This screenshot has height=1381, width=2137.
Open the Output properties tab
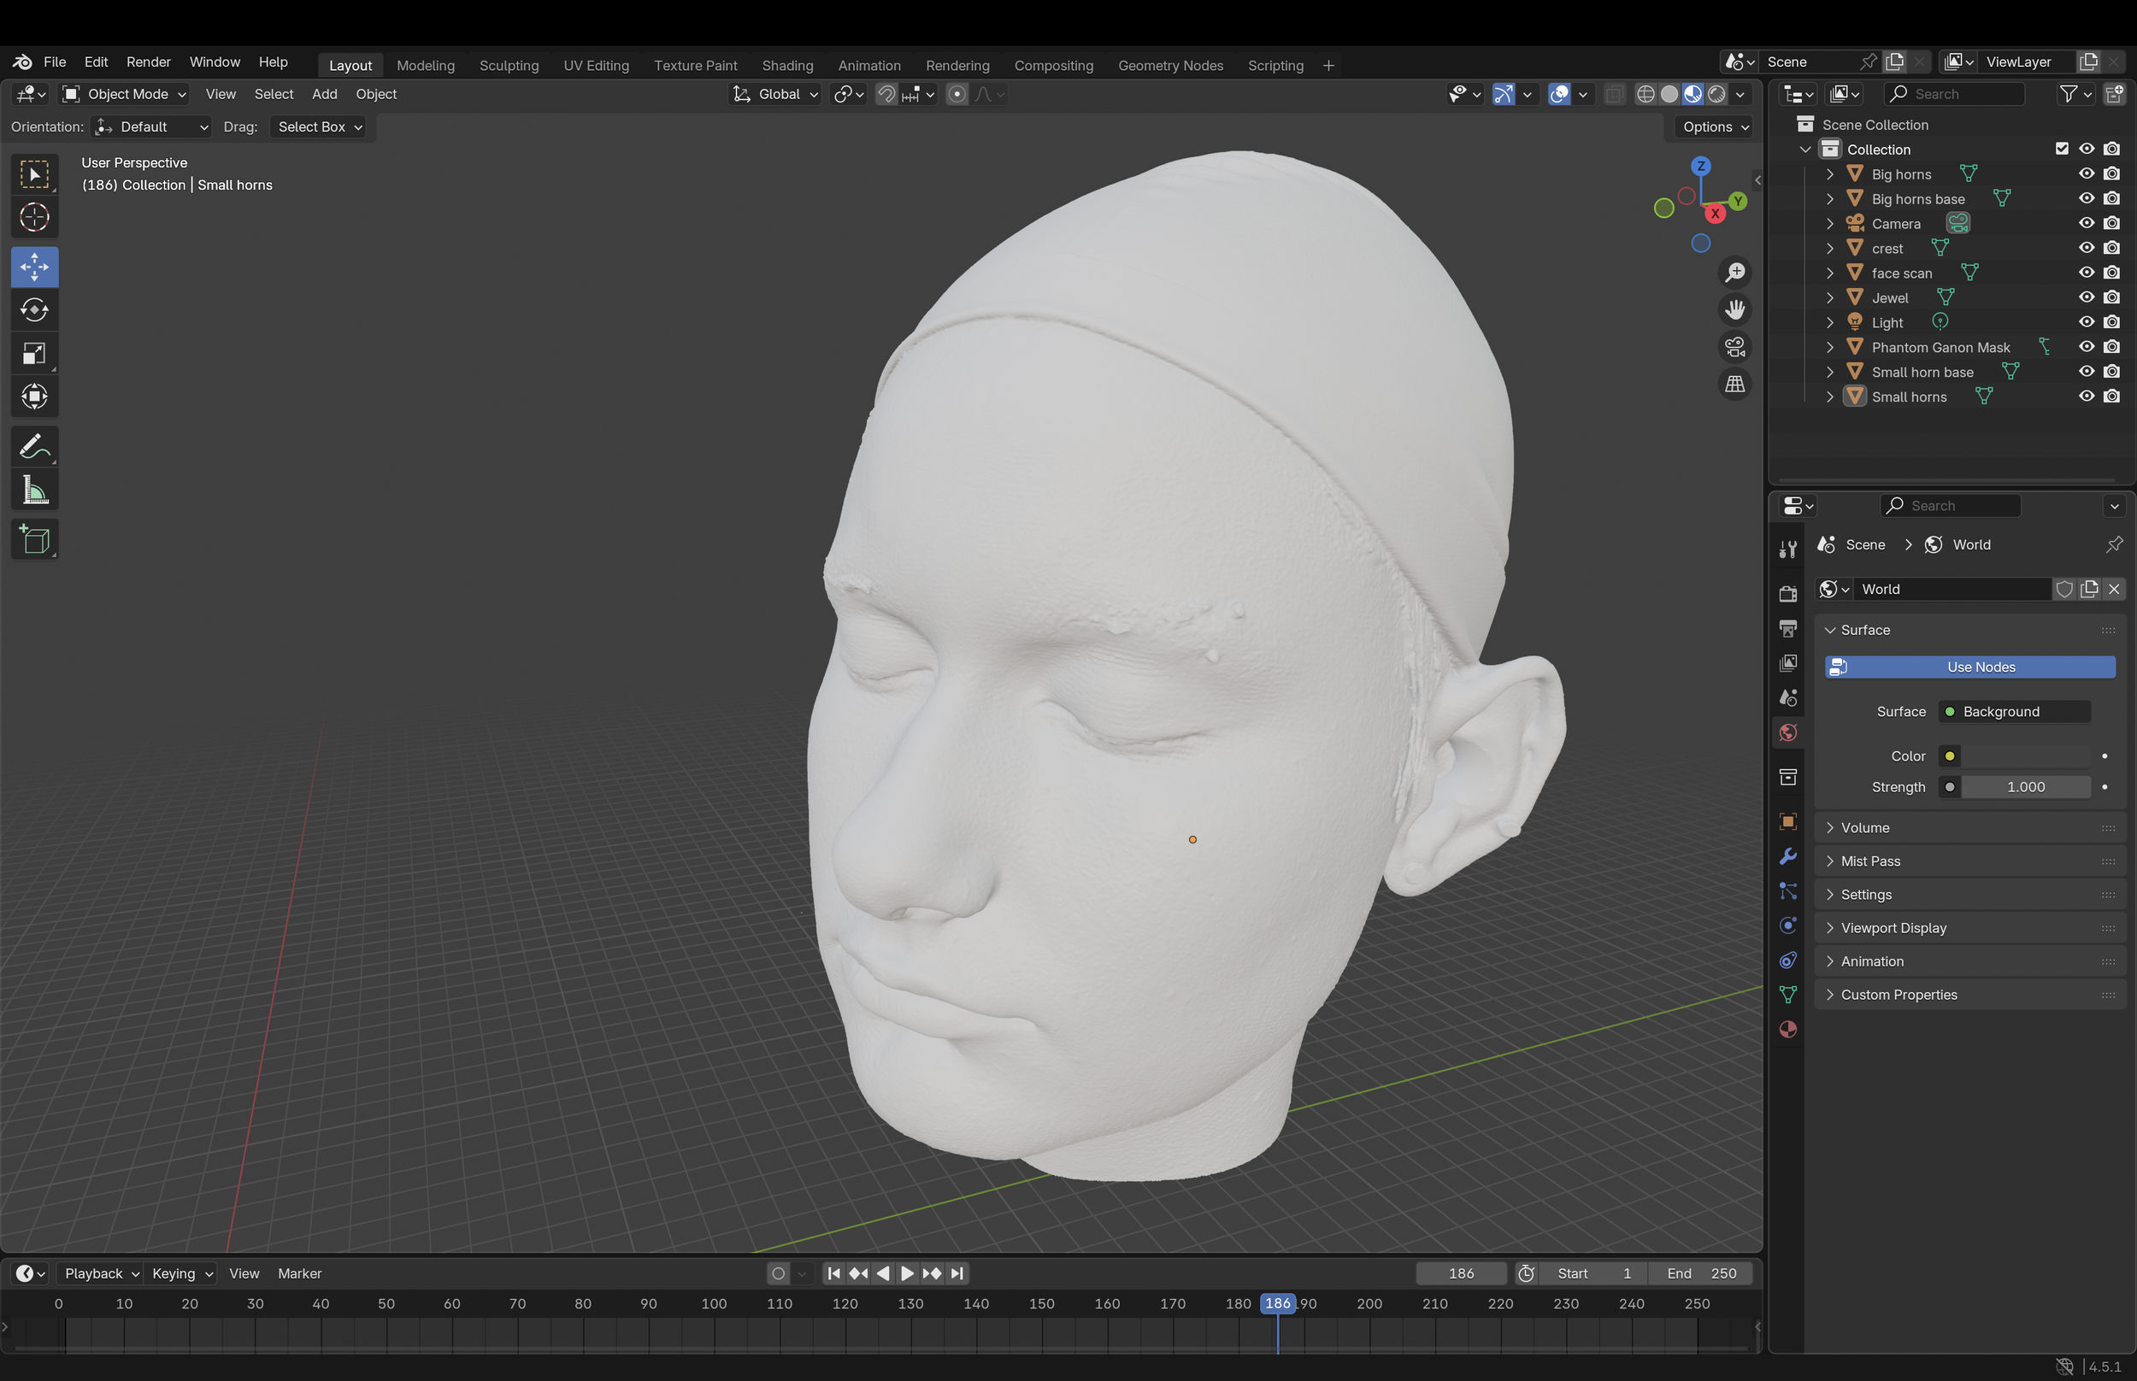pos(1787,628)
